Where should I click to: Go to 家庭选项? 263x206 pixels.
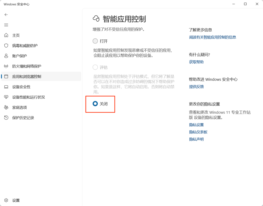41,107
